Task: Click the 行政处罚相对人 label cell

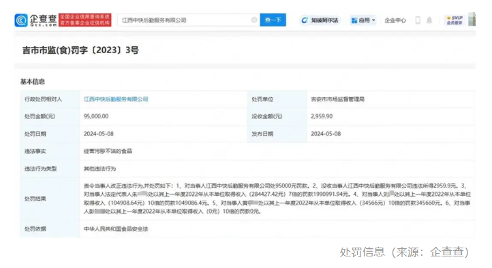Action: [50, 99]
